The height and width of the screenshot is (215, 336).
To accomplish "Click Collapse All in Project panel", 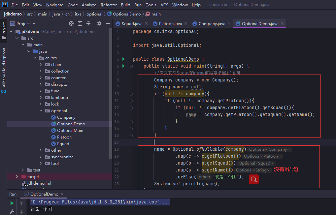I will (88, 23).
